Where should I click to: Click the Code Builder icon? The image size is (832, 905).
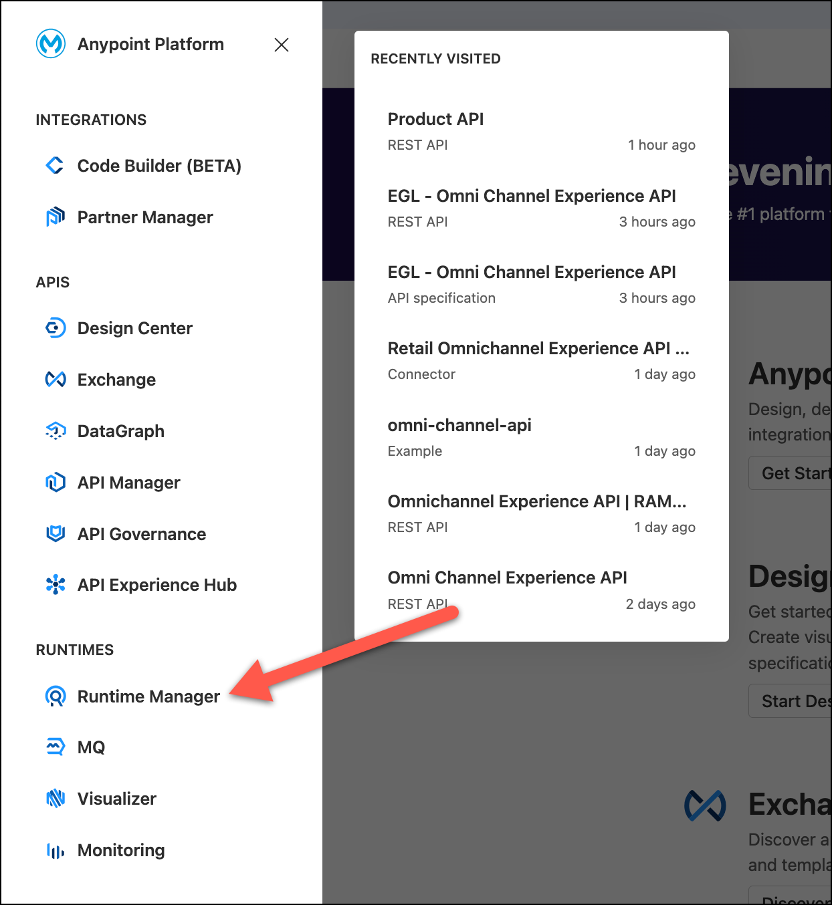click(x=55, y=165)
